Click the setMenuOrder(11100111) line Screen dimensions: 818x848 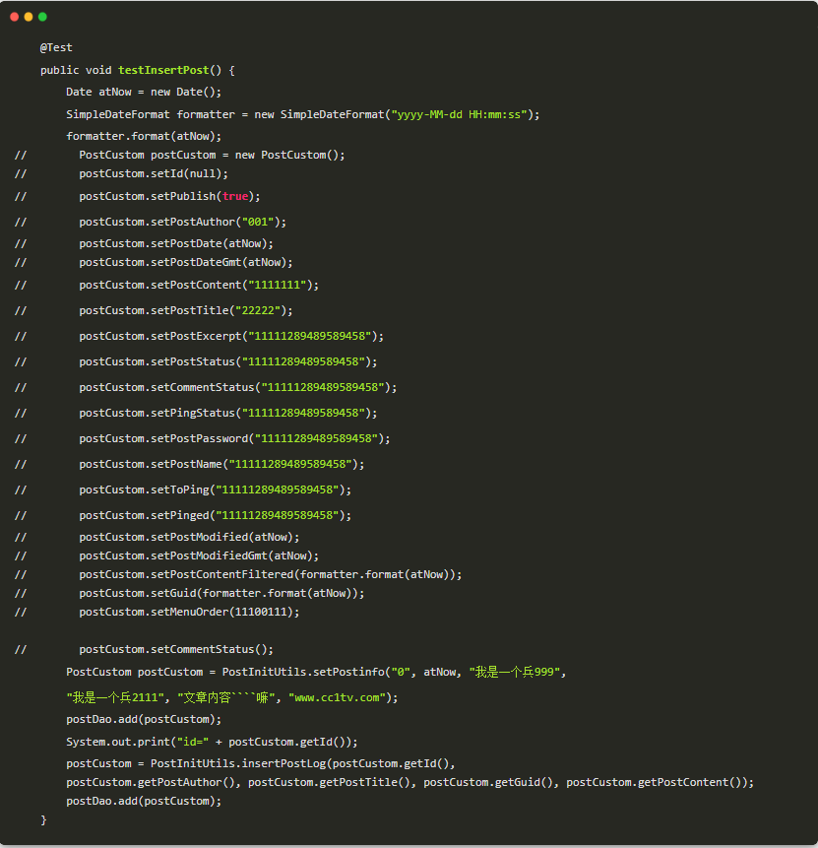tap(189, 613)
